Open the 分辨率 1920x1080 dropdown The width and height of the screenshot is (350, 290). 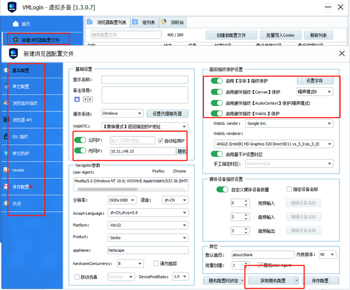click(122, 200)
